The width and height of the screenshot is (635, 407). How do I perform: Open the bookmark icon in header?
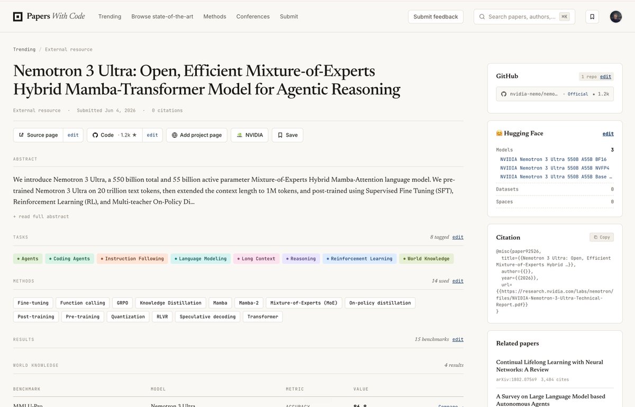(x=592, y=16)
